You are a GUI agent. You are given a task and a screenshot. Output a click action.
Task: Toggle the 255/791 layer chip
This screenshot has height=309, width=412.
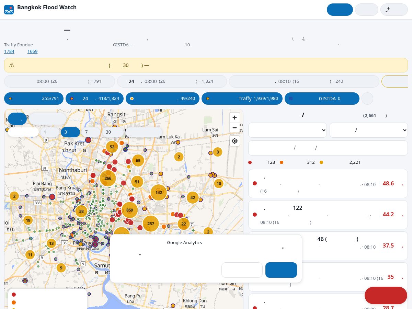34,99
